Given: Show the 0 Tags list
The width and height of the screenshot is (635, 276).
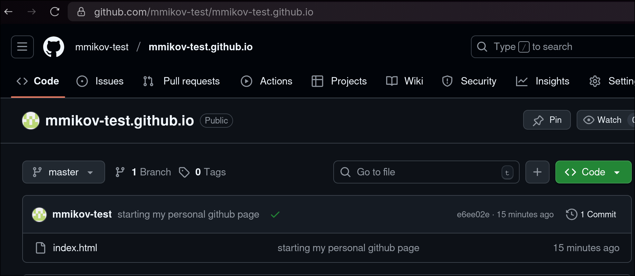Looking at the screenshot, I should pos(202,172).
